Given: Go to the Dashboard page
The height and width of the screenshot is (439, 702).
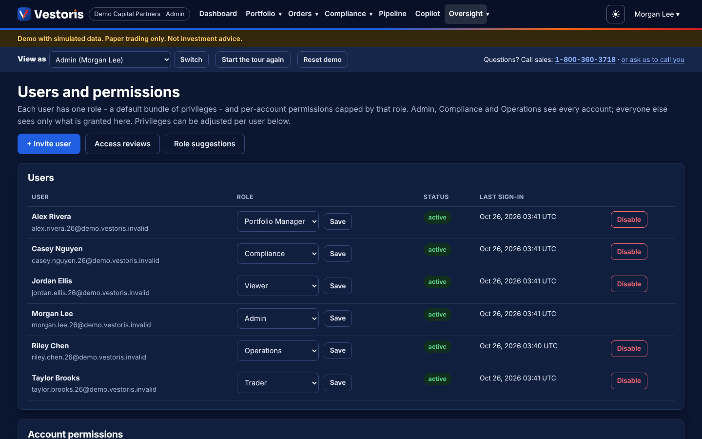Looking at the screenshot, I should click(218, 14).
